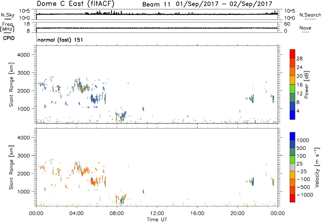Click the orange 20–24 dB Power swatch
This screenshot has height=222, width=321.
(x=293, y=71)
